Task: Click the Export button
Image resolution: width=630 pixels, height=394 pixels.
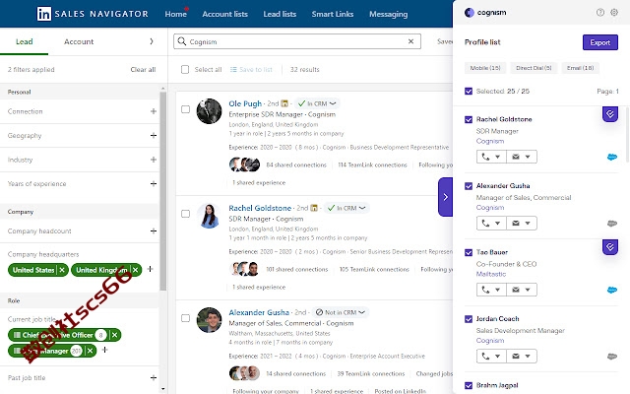Action: click(600, 42)
